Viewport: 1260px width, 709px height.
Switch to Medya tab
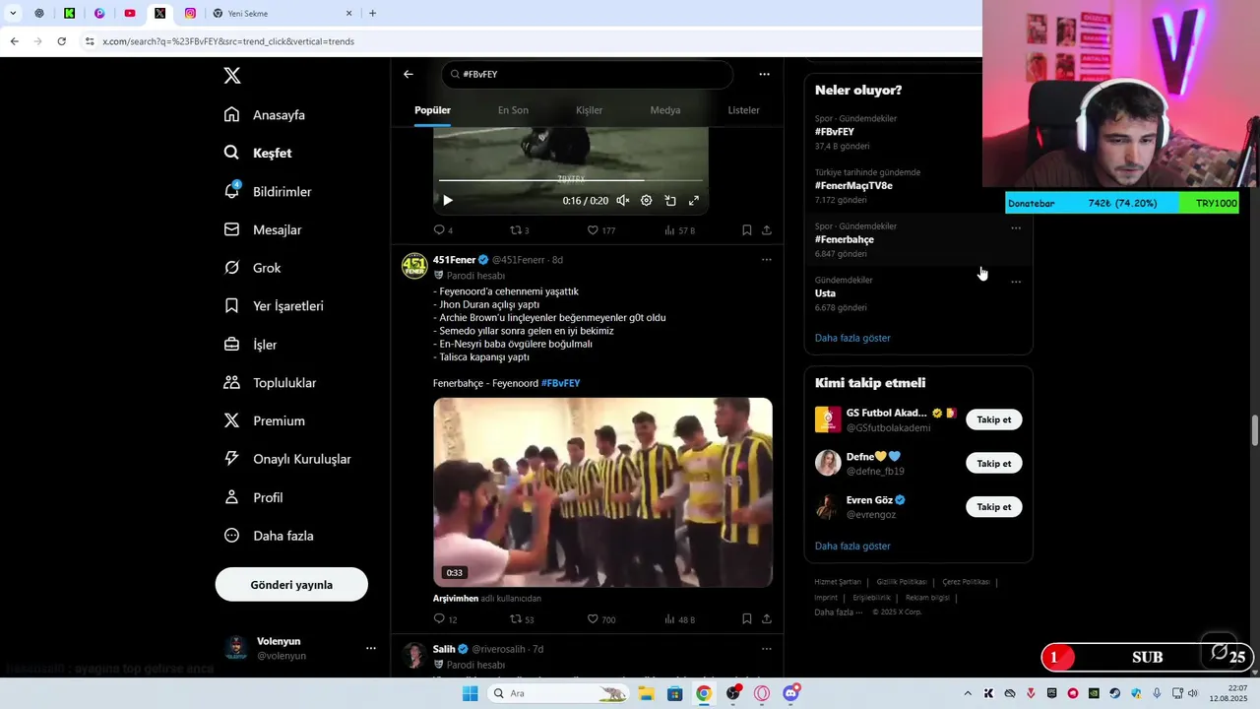665,110
